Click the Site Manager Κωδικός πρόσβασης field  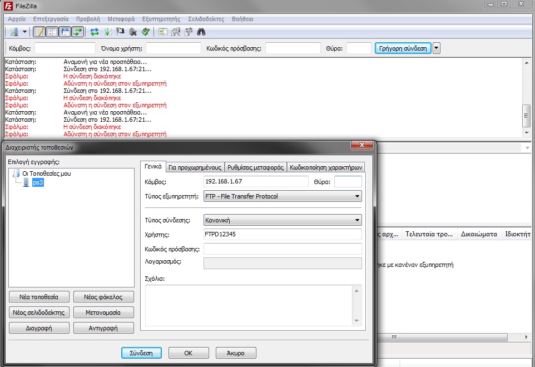pos(283,249)
